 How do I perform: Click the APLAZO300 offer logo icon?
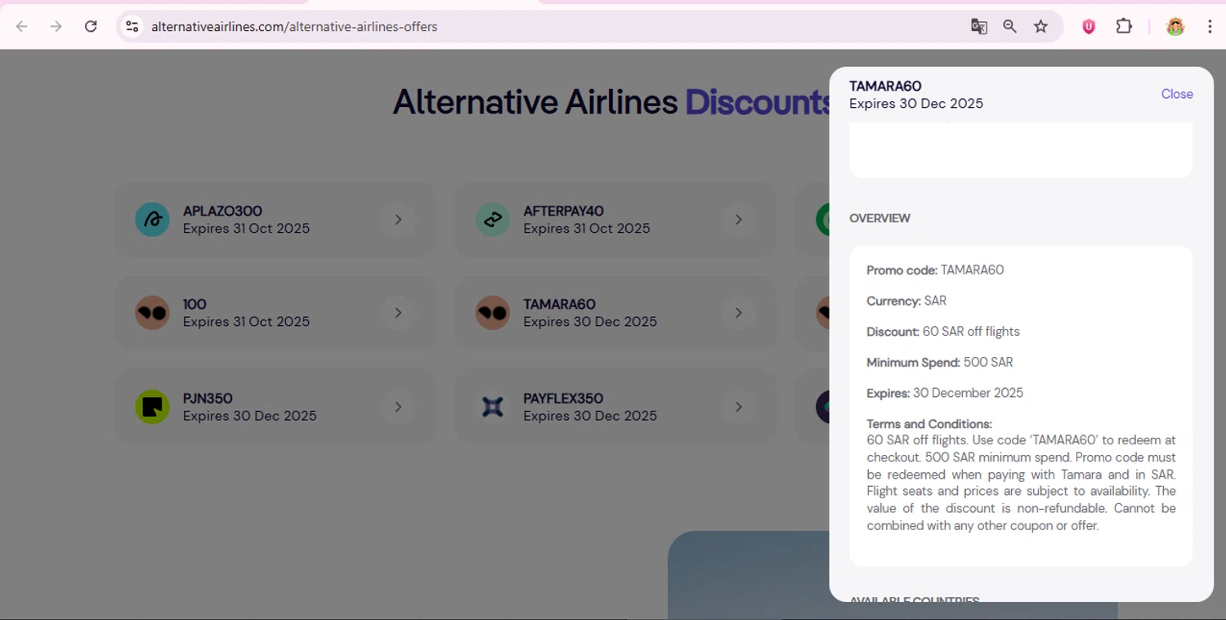coord(152,220)
